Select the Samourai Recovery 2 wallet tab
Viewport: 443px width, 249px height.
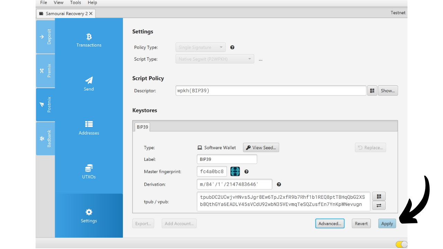pos(66,13)
